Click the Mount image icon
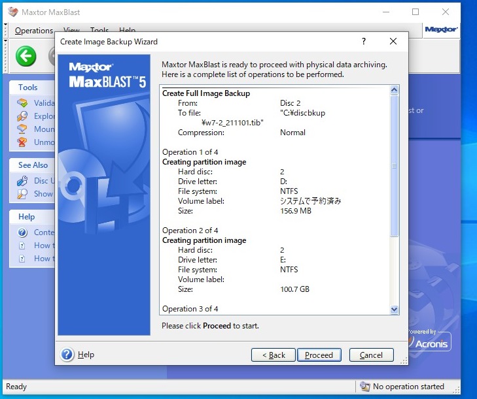The image size is (477, 399). (x=22, y=129)
